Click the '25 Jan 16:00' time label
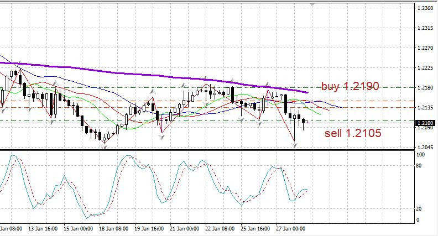Screen dimensions: 438x236 tap(255, 229)
